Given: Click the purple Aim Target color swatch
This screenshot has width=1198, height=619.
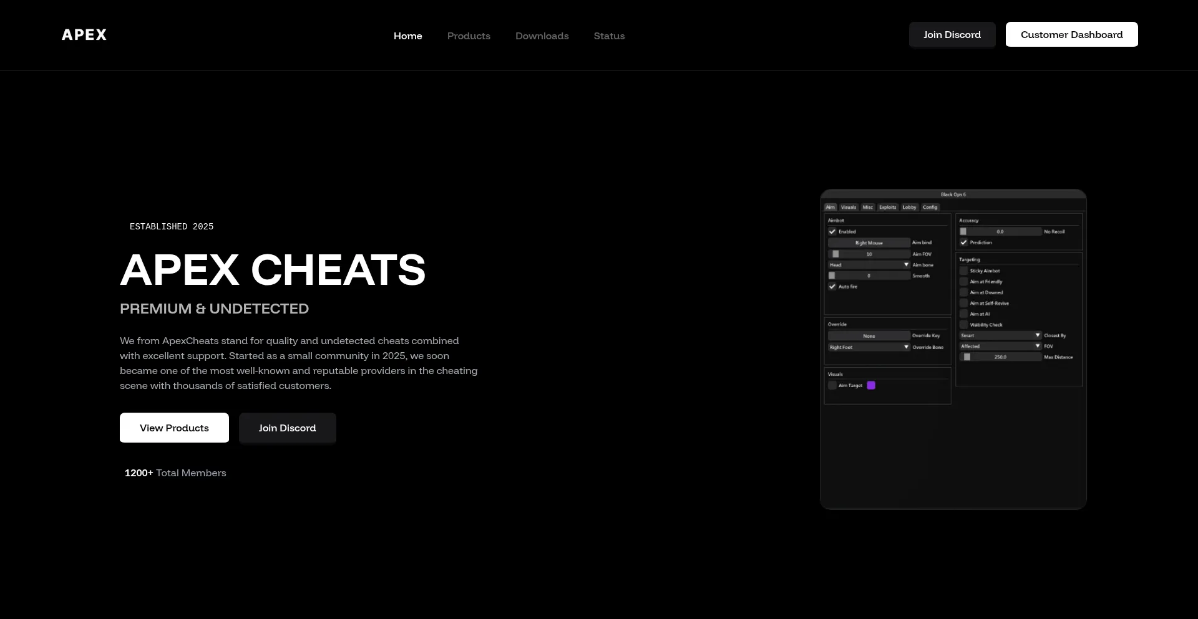Looking at the screenshot, I should click(x=871, y=386).
